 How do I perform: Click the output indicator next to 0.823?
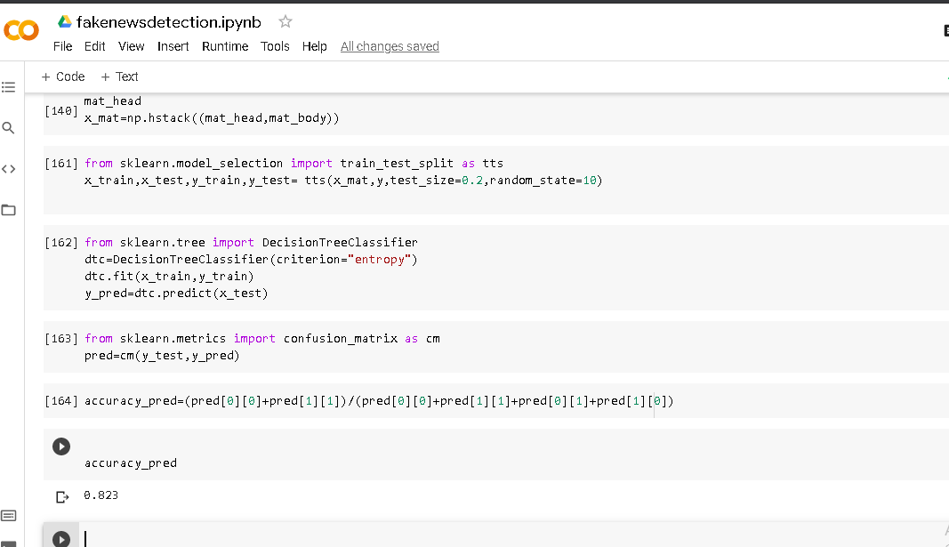point(61,495)
